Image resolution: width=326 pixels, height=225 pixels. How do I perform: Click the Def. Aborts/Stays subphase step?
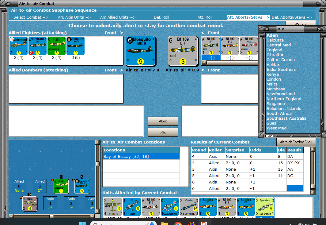292,17
